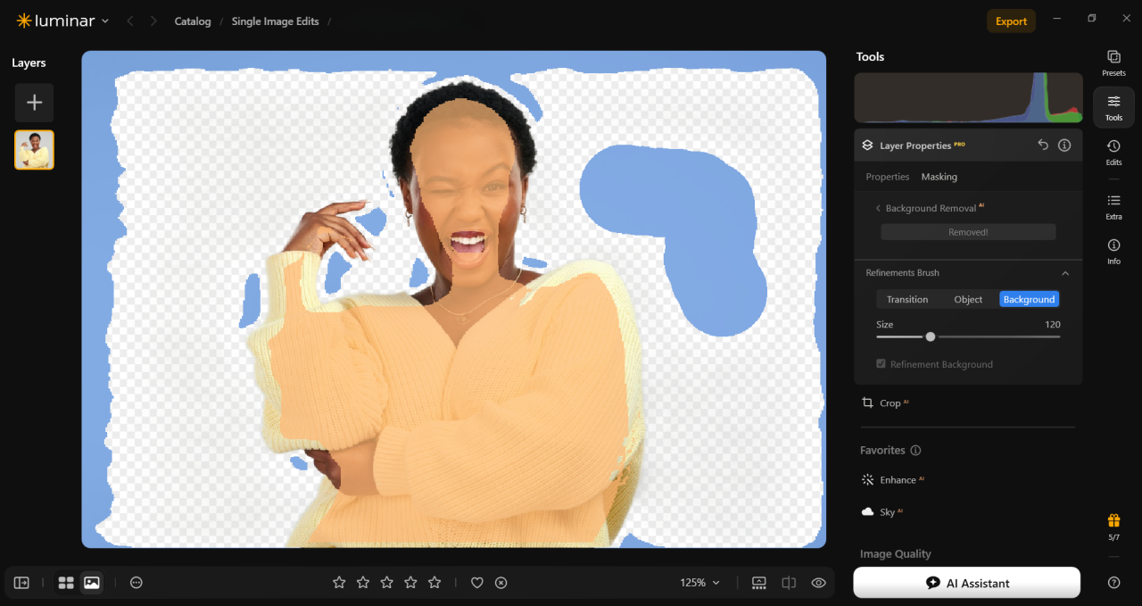The height and width of the screenshot is (606, 1142).
Task: Open the Single Image Edits breadcrumb
Action: [275, 21]
